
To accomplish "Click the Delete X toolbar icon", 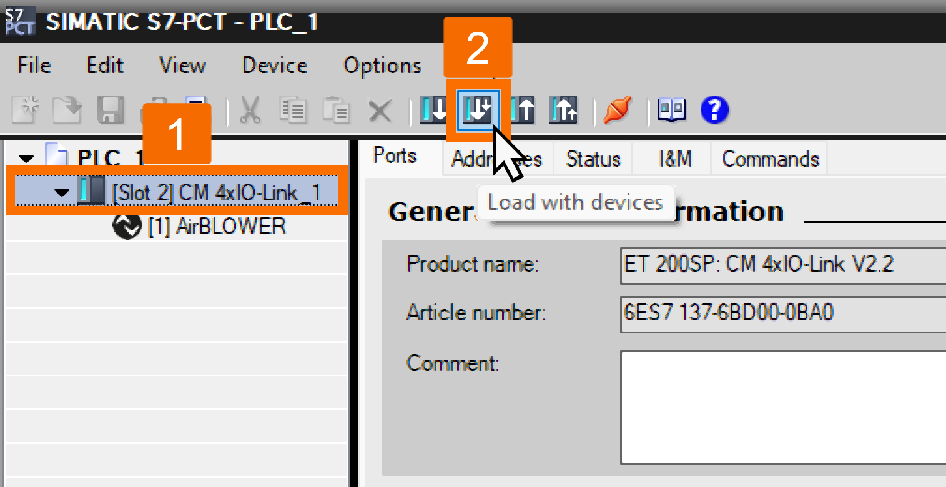I will tap(380, 111).
